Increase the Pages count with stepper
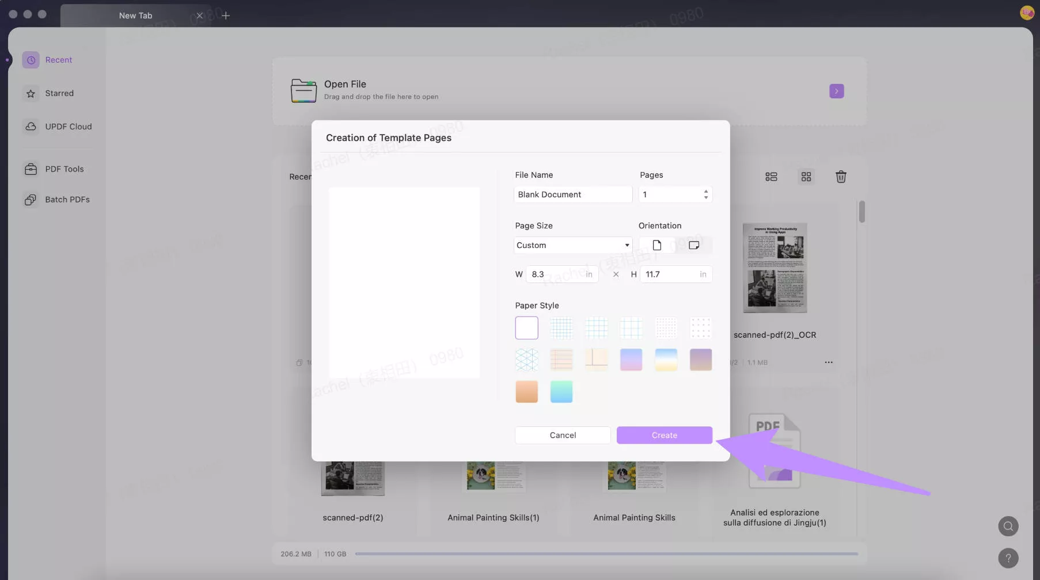The image size is (1040, 580). point(705,191)
